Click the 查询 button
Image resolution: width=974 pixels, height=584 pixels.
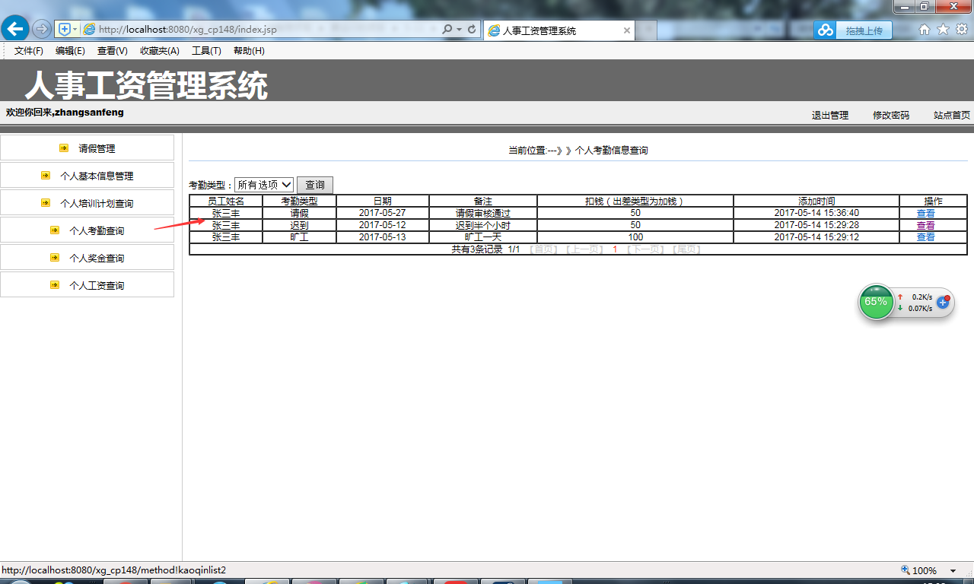[x=315, y=185]
